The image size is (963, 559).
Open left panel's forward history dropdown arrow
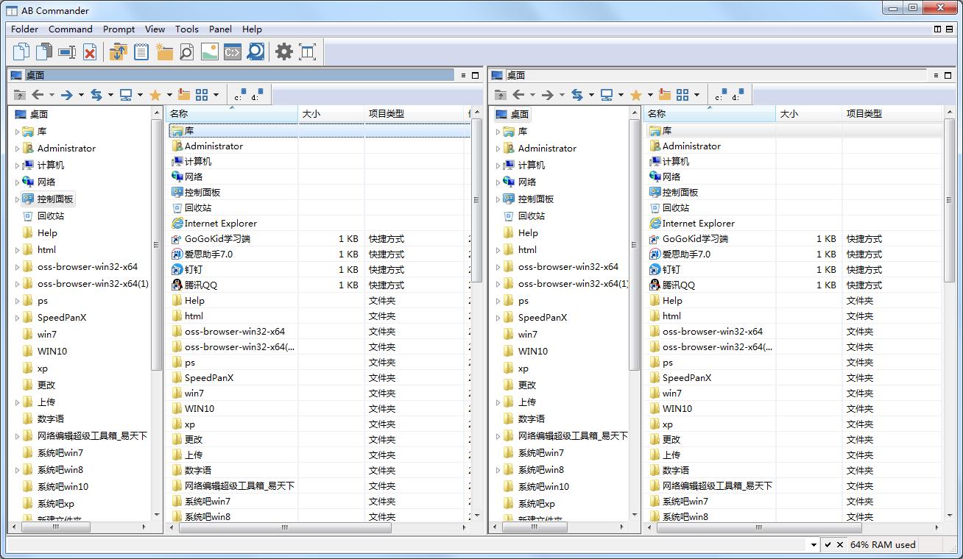click(82, 95)
